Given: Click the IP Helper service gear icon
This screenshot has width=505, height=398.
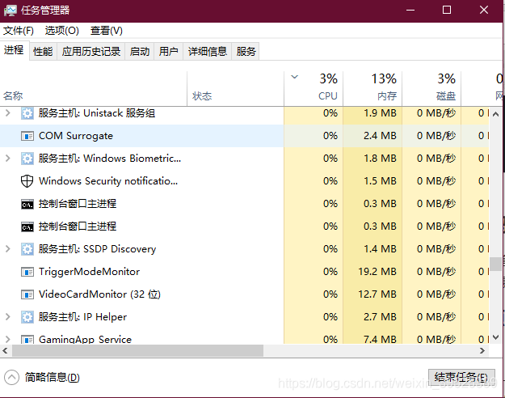Looking at the screenshot, I should (27, 317).
